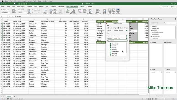Open the Developer ribbon tab
This screenshot has width=177, height=100.
(x=61, y=7)
